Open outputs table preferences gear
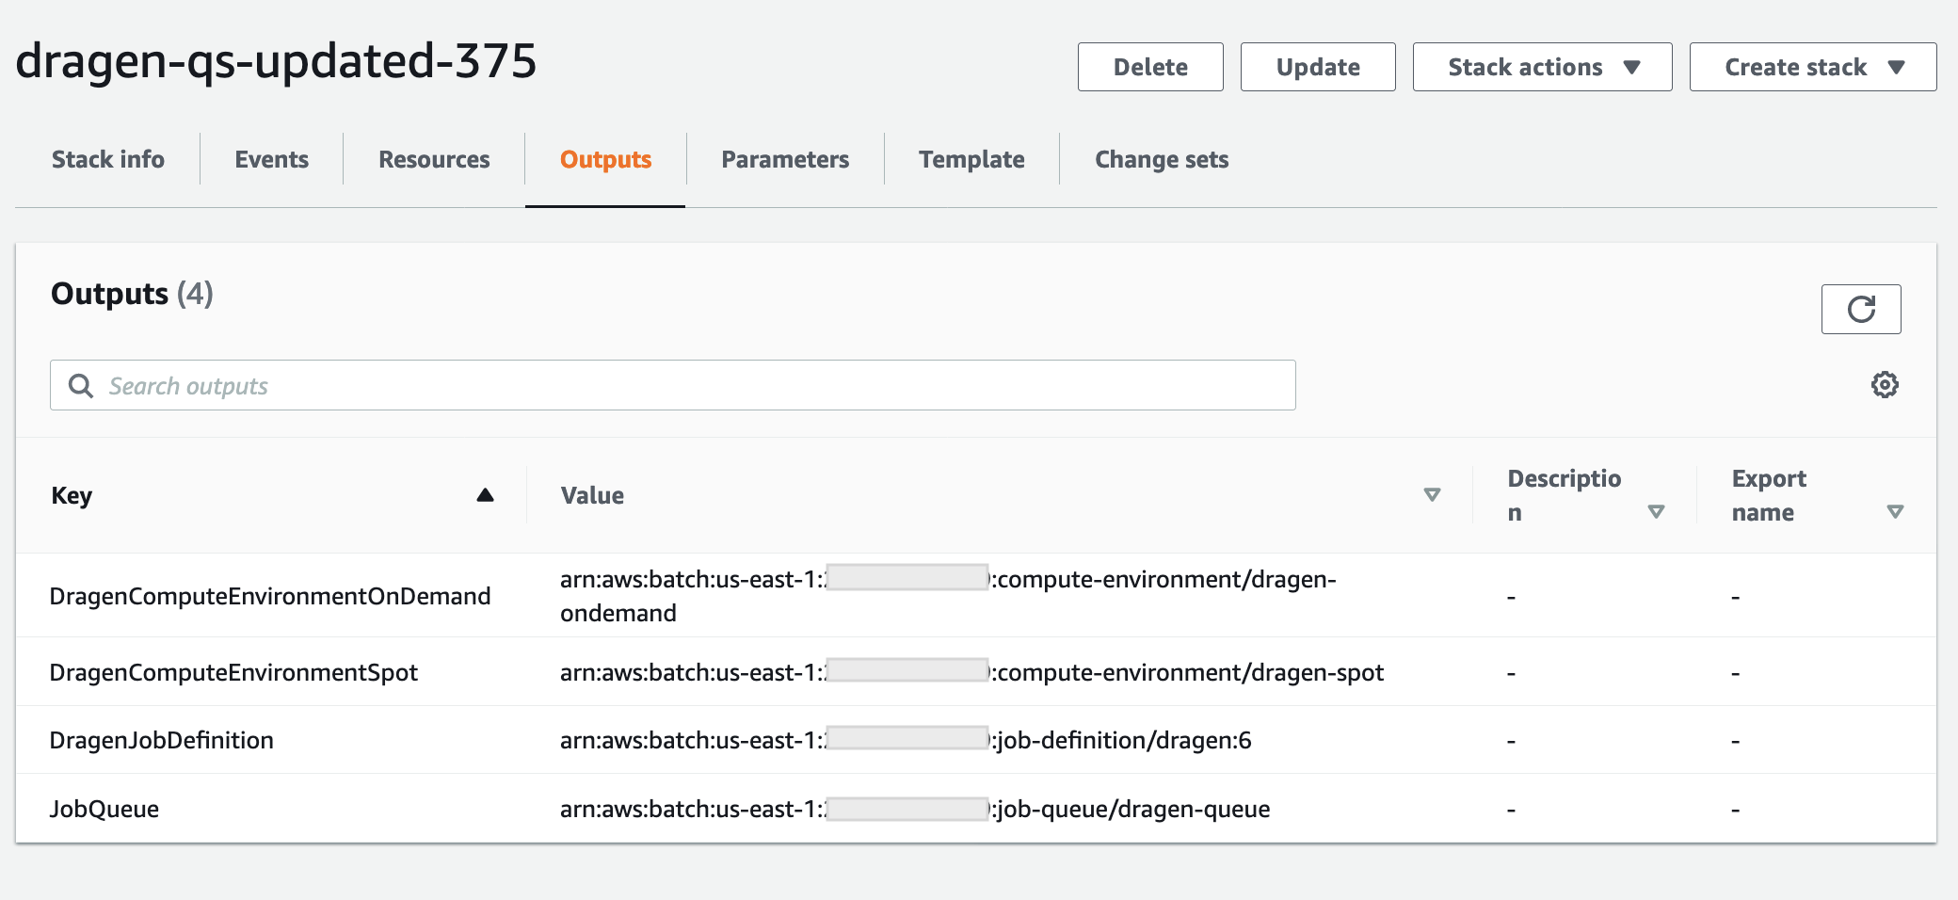1958x900 pixels. 1885,385
